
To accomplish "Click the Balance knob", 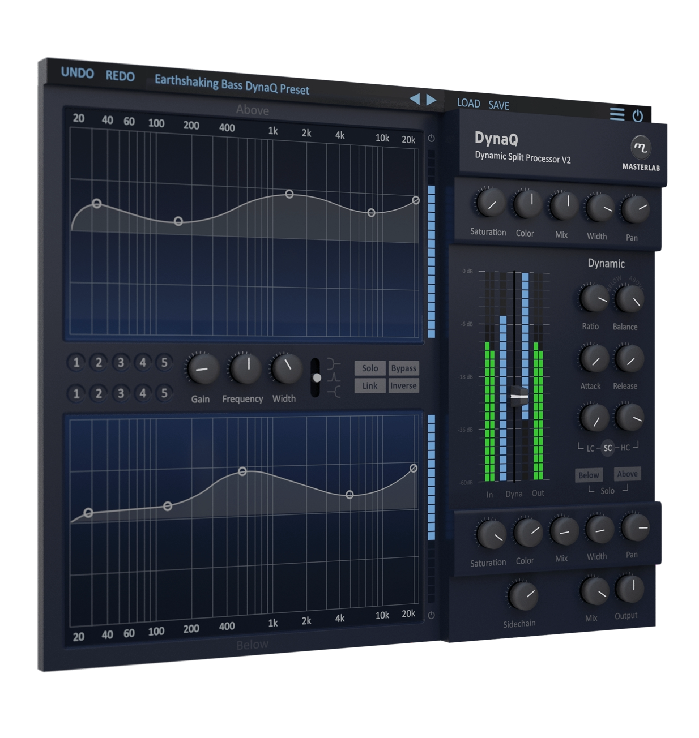I will tap(629, 299).
